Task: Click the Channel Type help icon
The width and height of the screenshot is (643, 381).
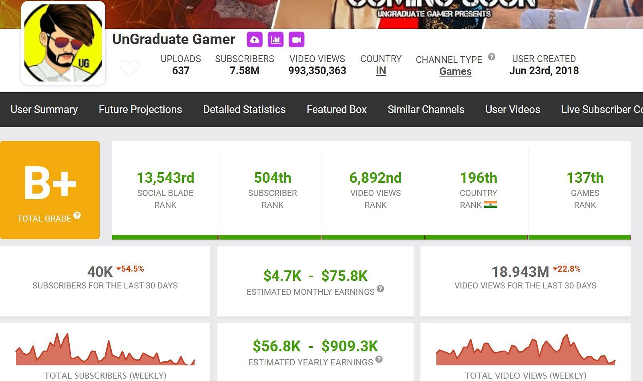Action: click(x=492, y=57)
